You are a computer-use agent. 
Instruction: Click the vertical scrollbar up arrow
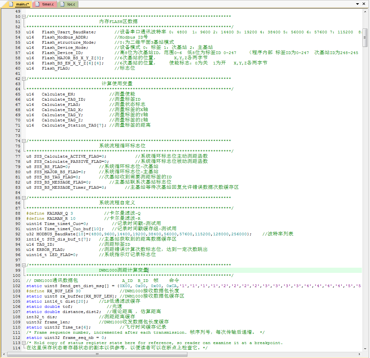coord(365,11)
